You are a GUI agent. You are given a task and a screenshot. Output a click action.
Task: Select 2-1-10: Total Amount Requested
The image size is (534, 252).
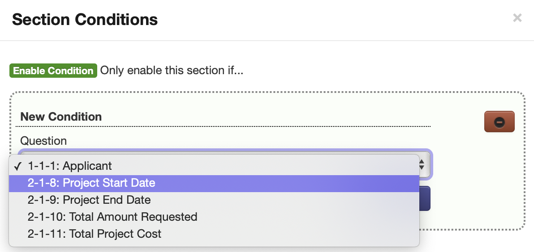pyautogui.click(x=112, y=217)
